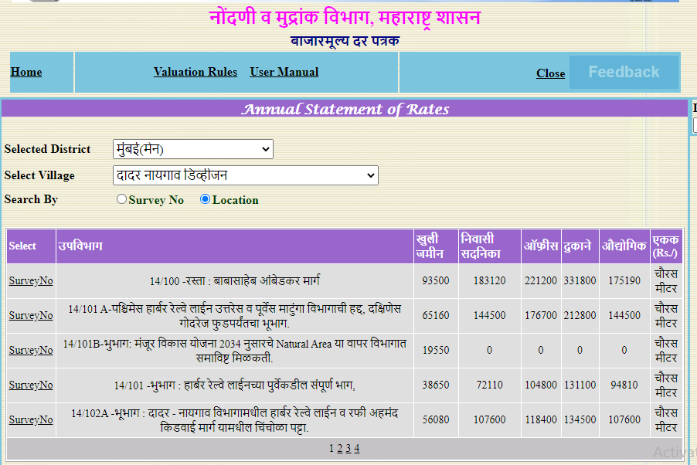Click the value 72110
The width and height of the screenshot is (697, 465).
pyautogui.click(x=489, y=385)
